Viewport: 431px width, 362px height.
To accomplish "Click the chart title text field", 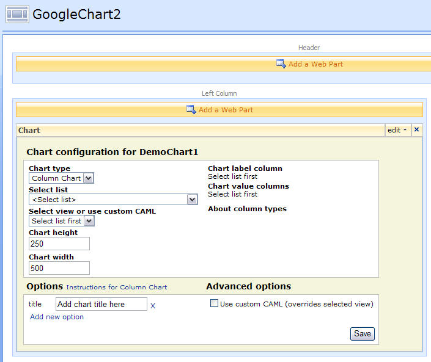I will pyautogui.click(x=101, y=304).
